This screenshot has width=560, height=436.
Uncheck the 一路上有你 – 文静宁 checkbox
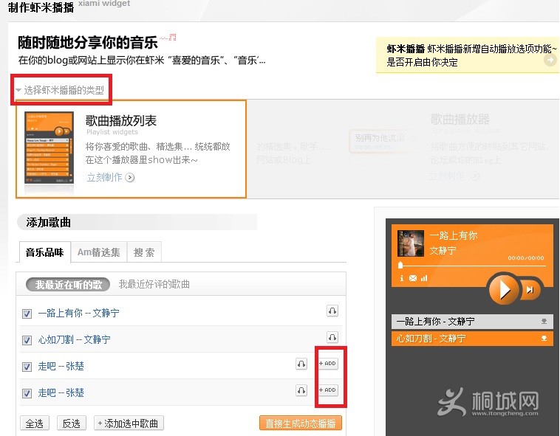(x=27, y=314)
